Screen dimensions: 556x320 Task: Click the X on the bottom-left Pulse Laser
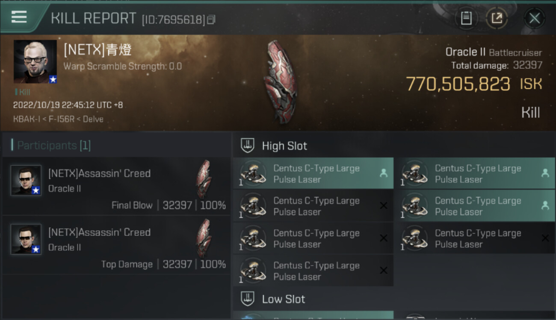tap(384, 271)
